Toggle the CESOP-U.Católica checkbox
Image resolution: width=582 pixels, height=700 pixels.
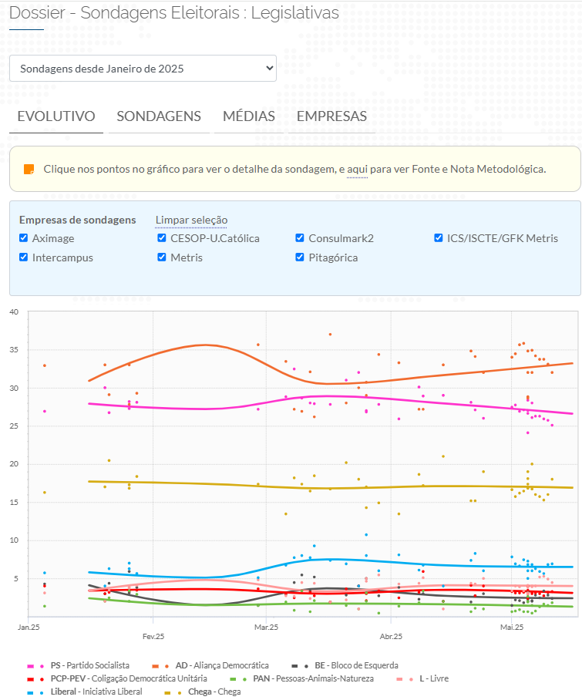[x=162, y=238]
